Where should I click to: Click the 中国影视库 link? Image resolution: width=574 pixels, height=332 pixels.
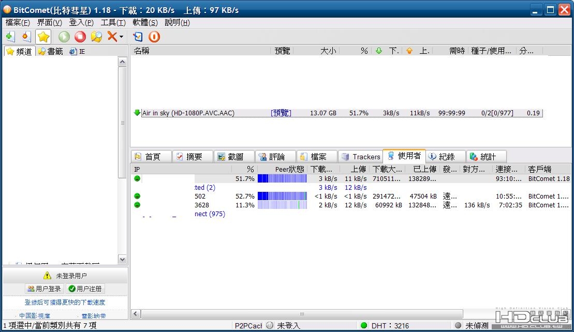pyautogui.click(x=34, y=316)
